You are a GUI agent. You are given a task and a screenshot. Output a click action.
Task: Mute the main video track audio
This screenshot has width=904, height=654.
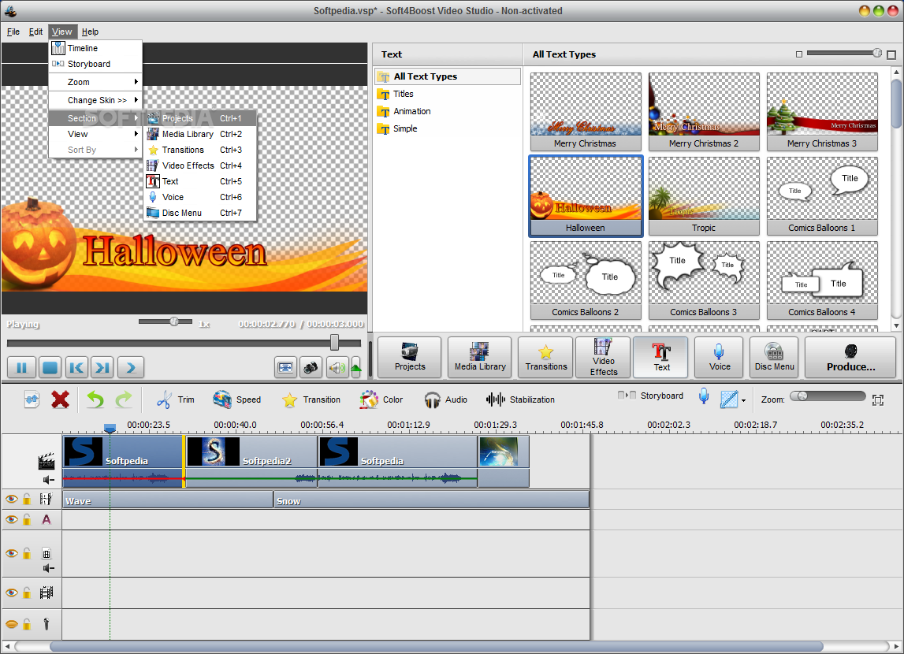[48, 480]
